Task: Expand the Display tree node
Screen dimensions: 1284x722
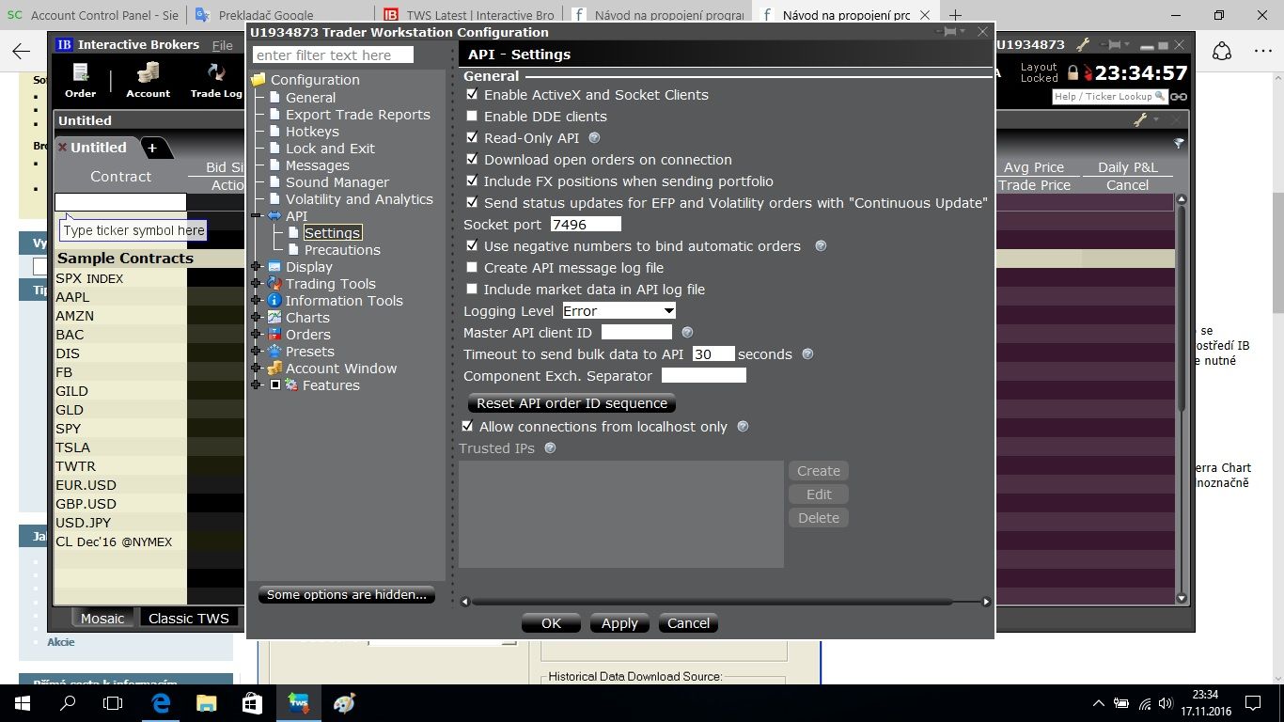Action: tap(256, 267)
